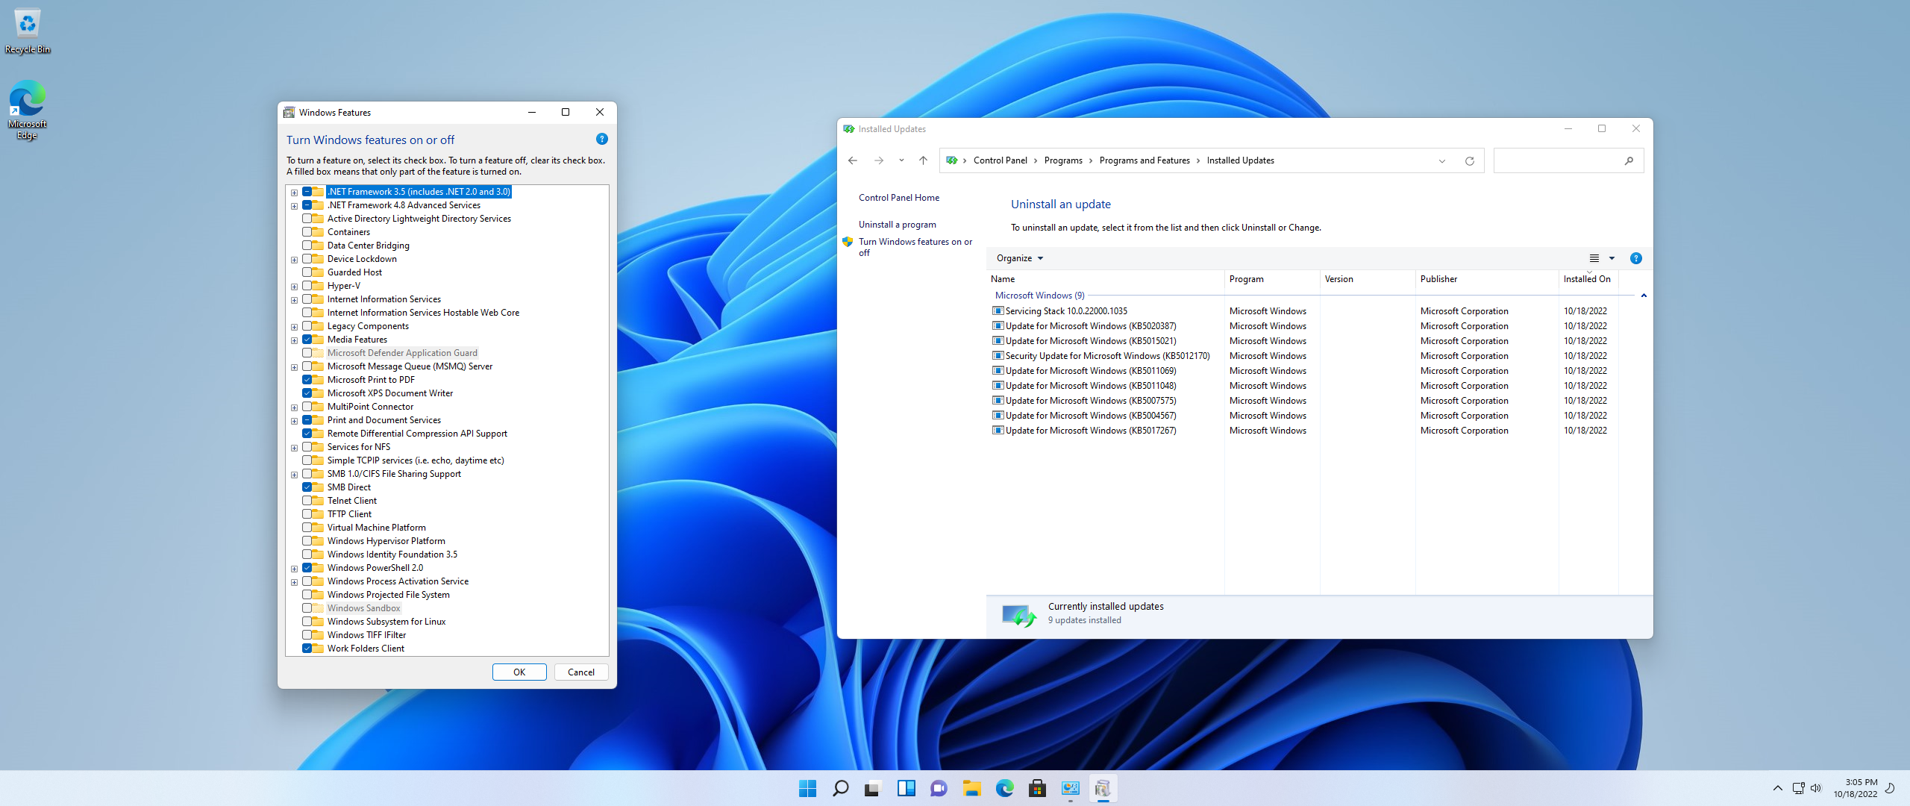The width and height of the screenshot is (1910, 806).
Task: Sort updates by Name column
Action: 1105,279
